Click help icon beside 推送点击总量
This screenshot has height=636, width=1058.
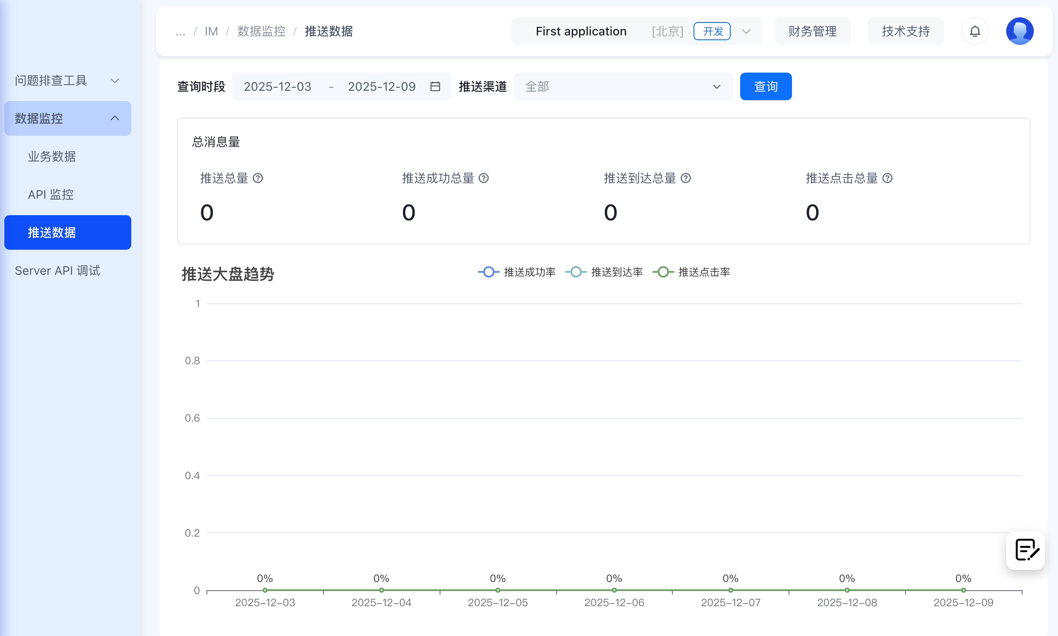(887, 178)
